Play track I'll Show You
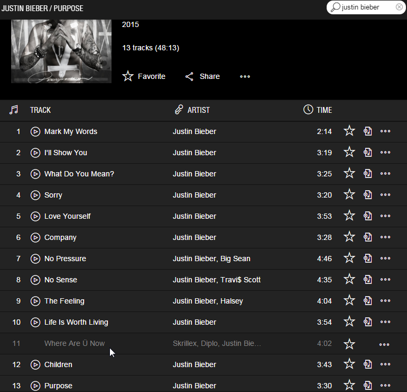 pos(35,153)
